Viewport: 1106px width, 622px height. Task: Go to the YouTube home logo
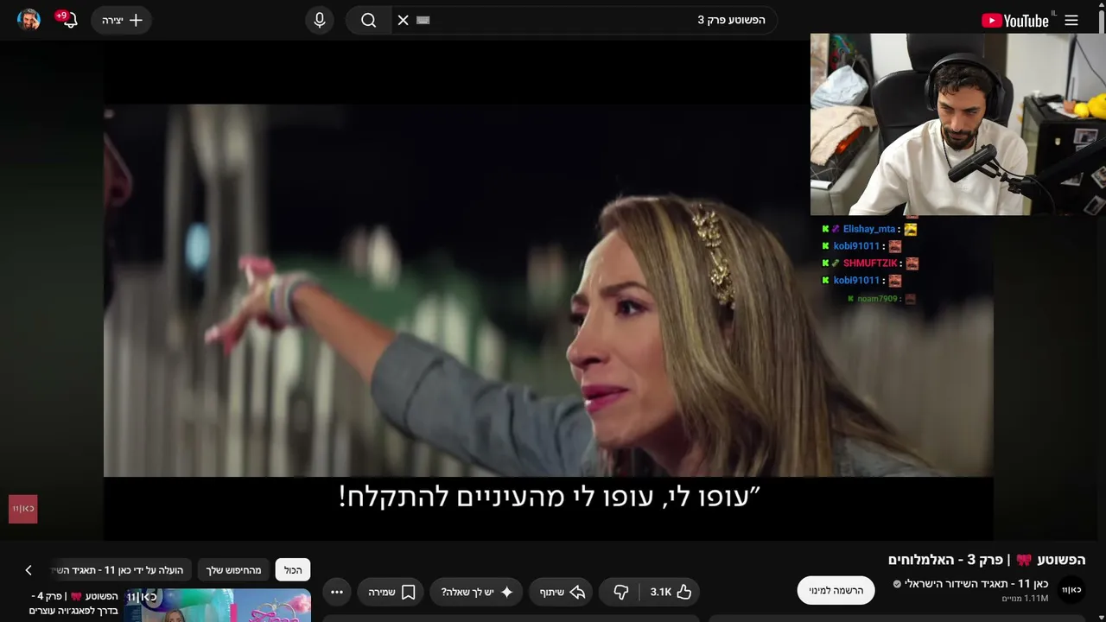point(1015,21)
